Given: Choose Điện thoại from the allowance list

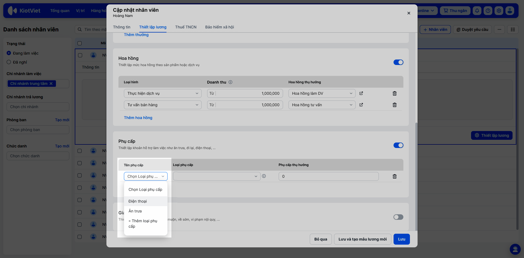Looking at the screenshot, I should tap(146, 201).
